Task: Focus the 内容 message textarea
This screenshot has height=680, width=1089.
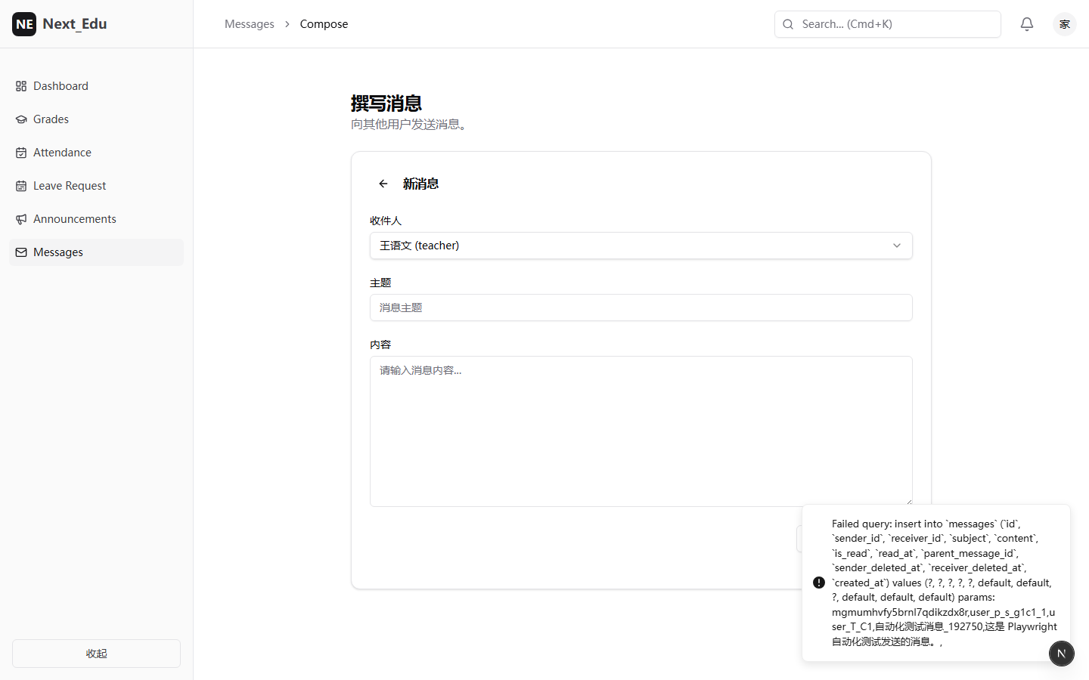Action: (x=641, y=431)
